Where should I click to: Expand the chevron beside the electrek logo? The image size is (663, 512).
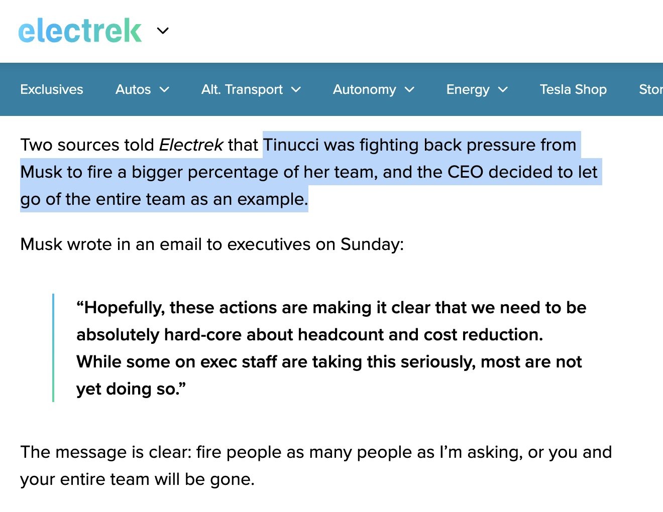coord(163,31)
